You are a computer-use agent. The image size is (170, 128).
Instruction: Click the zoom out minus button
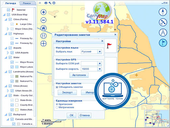(x=44, y=20)
